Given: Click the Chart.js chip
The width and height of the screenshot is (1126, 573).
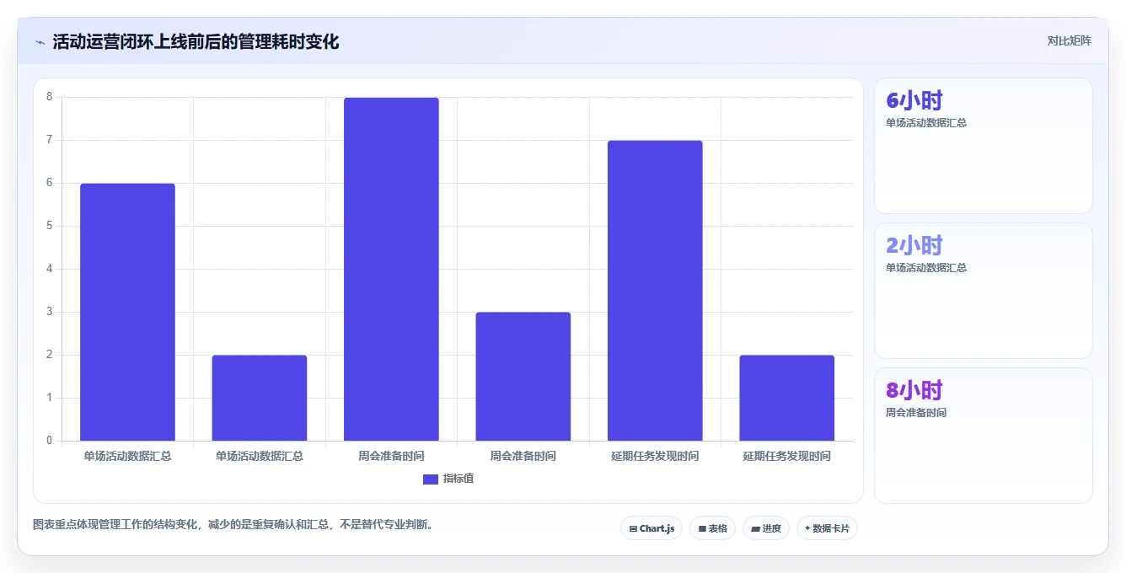Looking at the screenshot, I should (651, 528).
